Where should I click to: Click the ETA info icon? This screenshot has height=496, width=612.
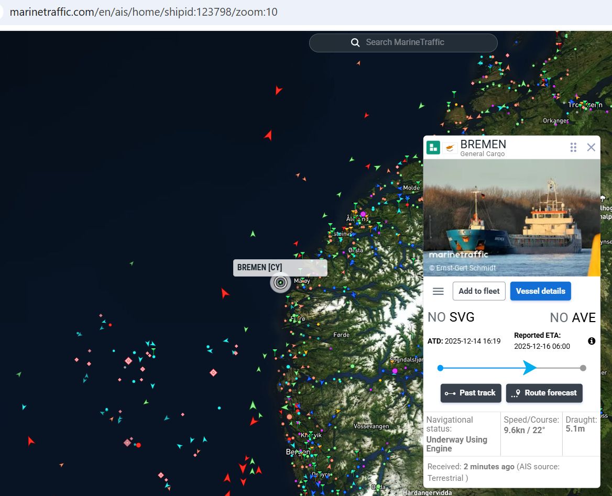point(592,341)
